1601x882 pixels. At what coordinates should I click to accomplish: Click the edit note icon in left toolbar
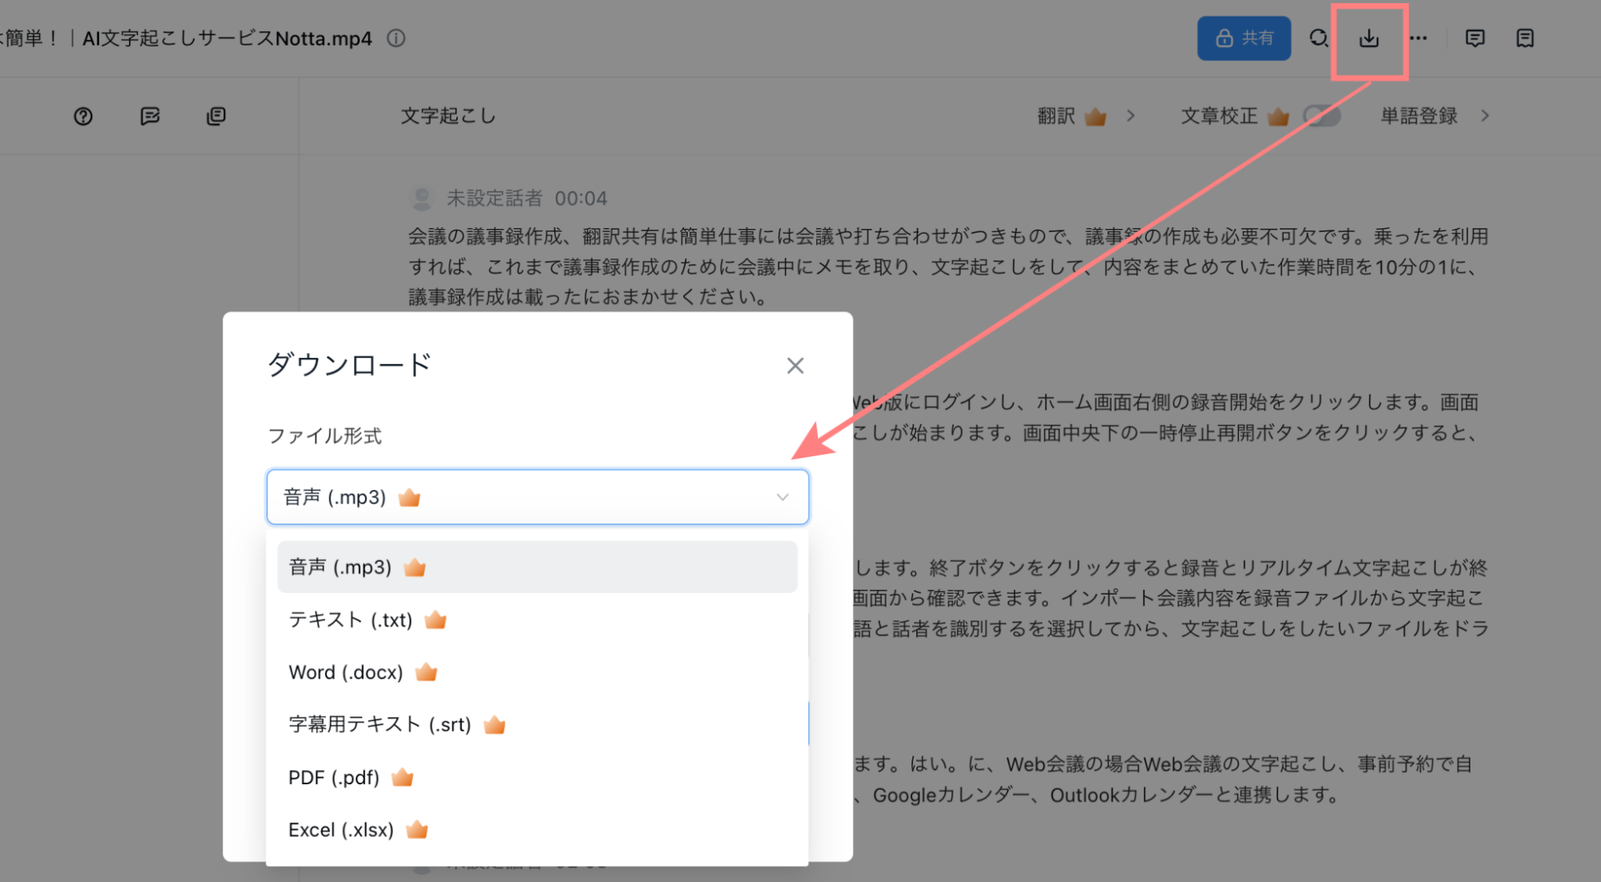(x=150, y=117)
